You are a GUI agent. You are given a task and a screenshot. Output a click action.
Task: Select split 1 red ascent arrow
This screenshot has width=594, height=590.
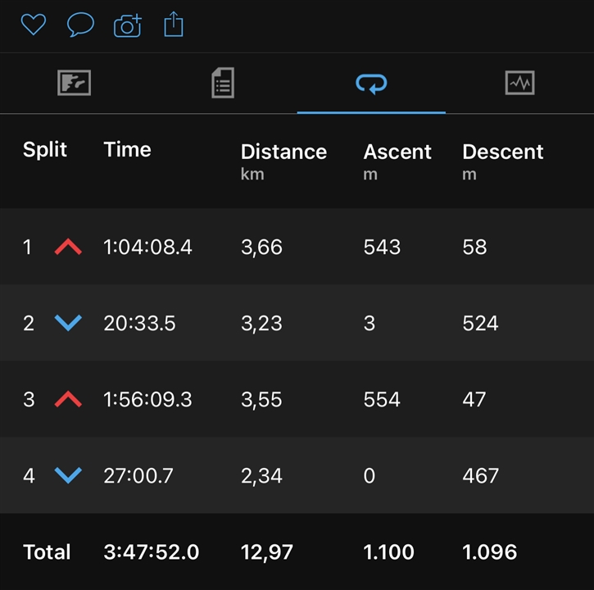[x=68, y=247]
